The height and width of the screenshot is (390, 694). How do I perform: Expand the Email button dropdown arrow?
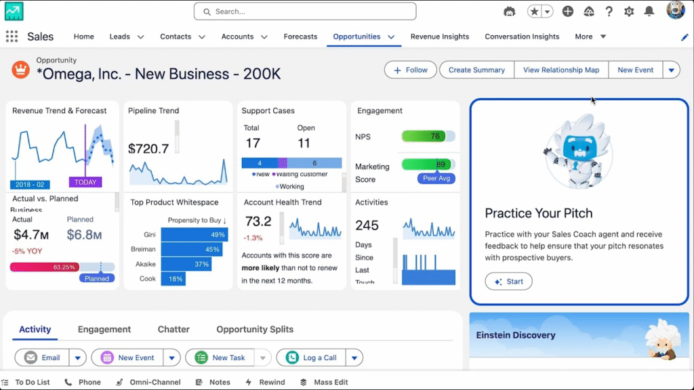(77, 357)
